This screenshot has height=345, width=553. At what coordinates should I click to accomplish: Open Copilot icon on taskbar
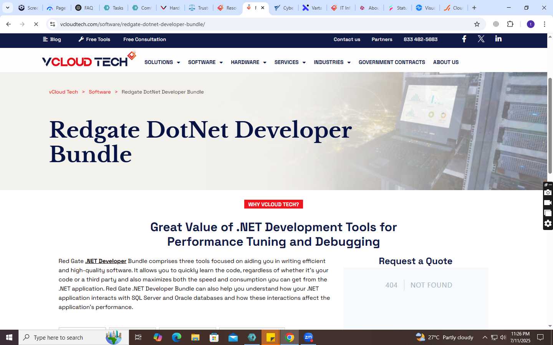(158, 337)
